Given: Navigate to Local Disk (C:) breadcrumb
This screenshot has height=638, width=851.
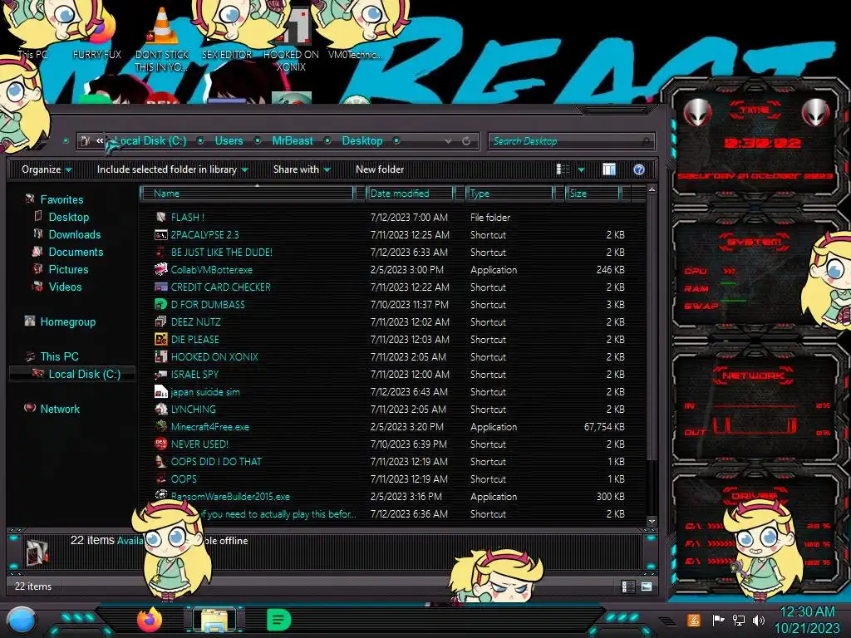Looking at the screenshot, I should (x=150, y=140).
